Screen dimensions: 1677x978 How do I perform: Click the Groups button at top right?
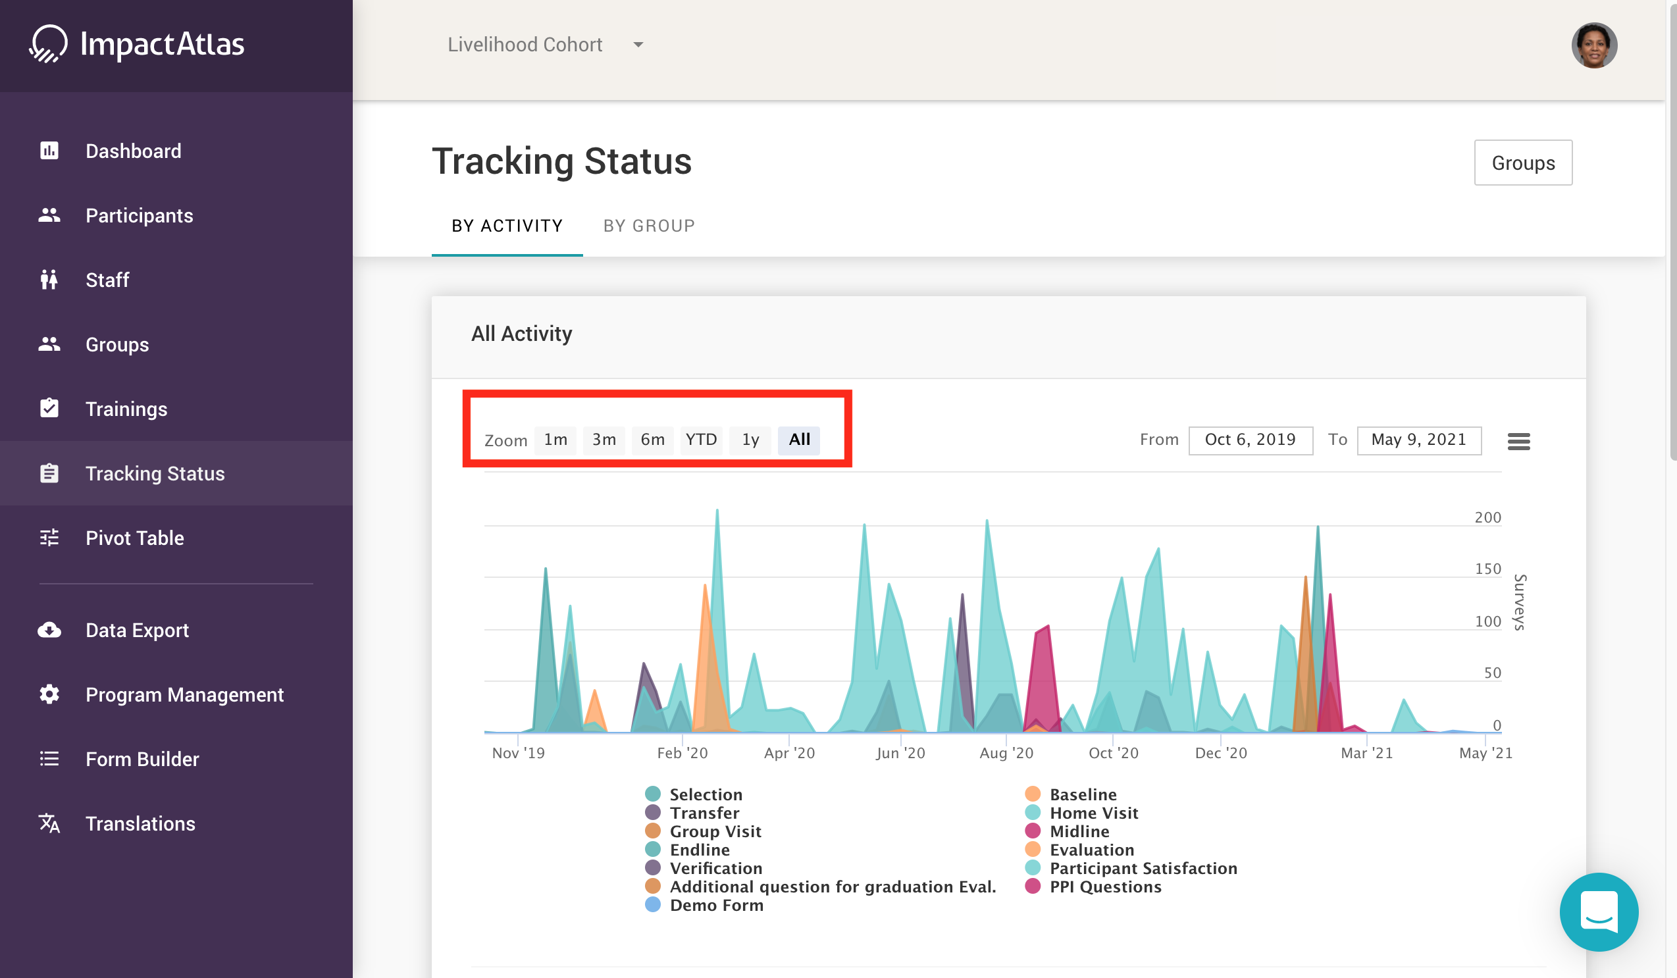click(1522, 163)
